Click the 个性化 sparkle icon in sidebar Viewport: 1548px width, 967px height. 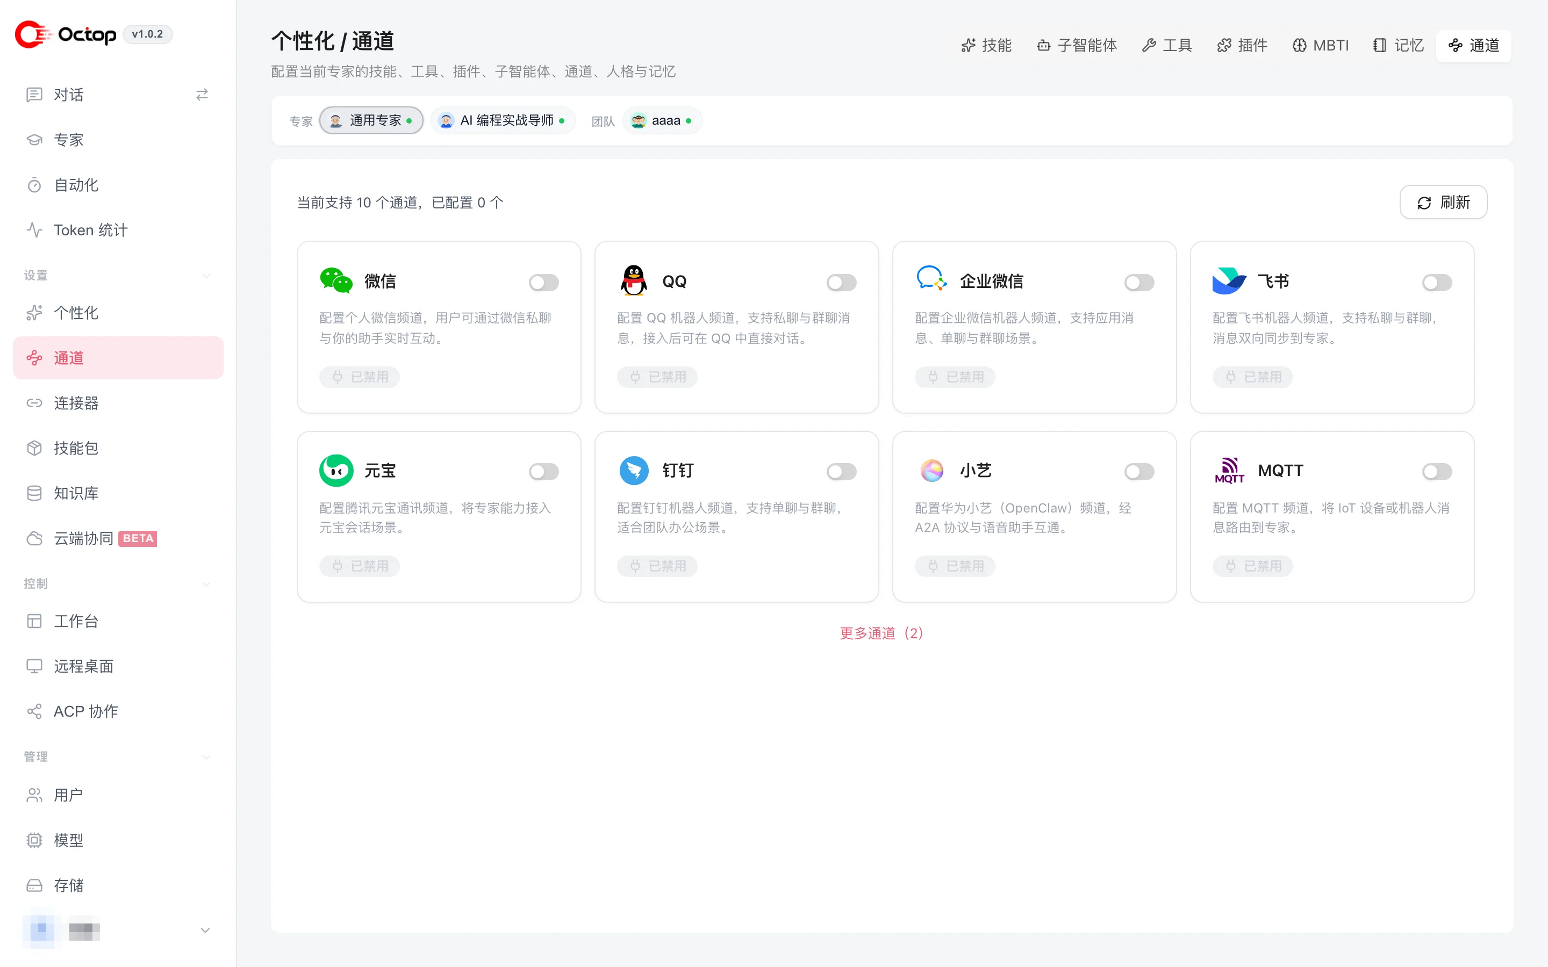point(34,313)
